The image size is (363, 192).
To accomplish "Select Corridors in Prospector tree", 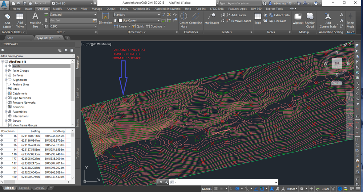I will [18, 107].
